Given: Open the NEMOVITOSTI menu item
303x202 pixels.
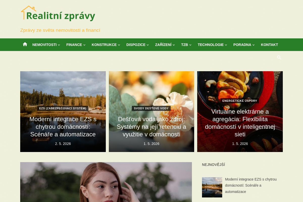Looking at the screenshot, I should click(44, 45).
